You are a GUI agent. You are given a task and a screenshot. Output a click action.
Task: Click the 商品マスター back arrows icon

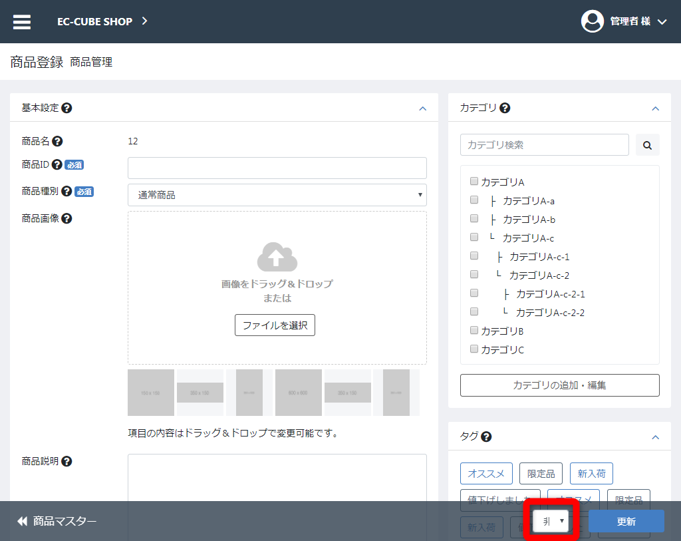click(23, 521)
